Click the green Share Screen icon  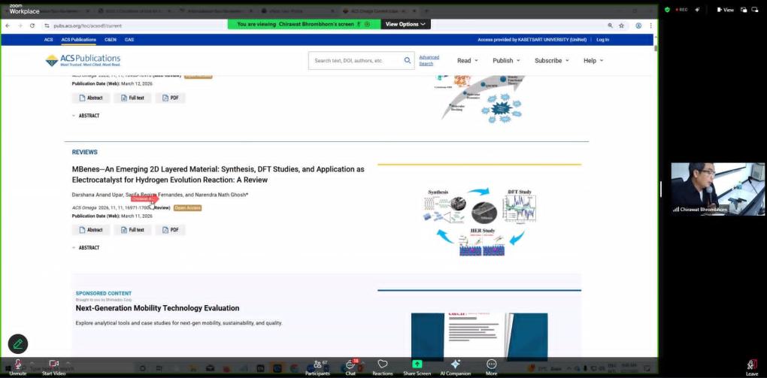417,364
